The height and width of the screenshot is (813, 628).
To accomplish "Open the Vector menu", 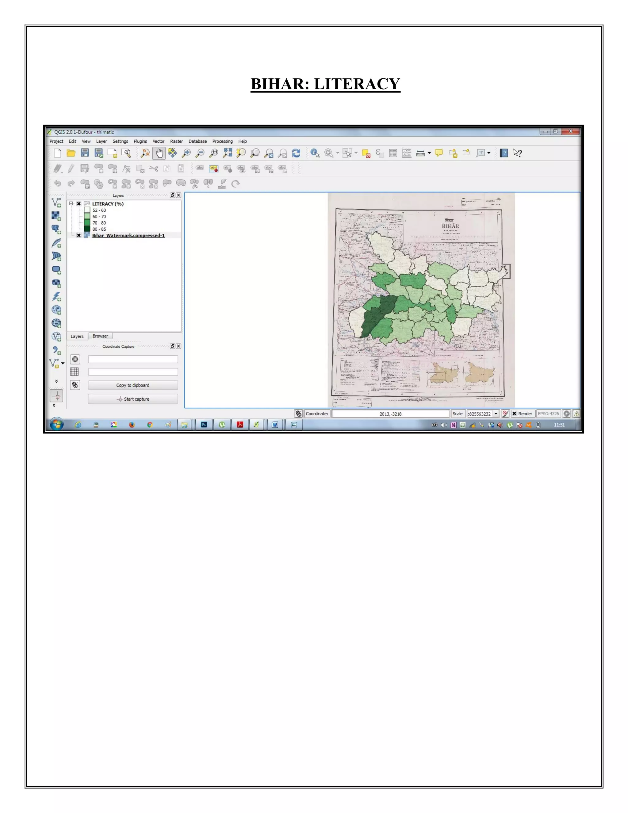I will point(158,141).
